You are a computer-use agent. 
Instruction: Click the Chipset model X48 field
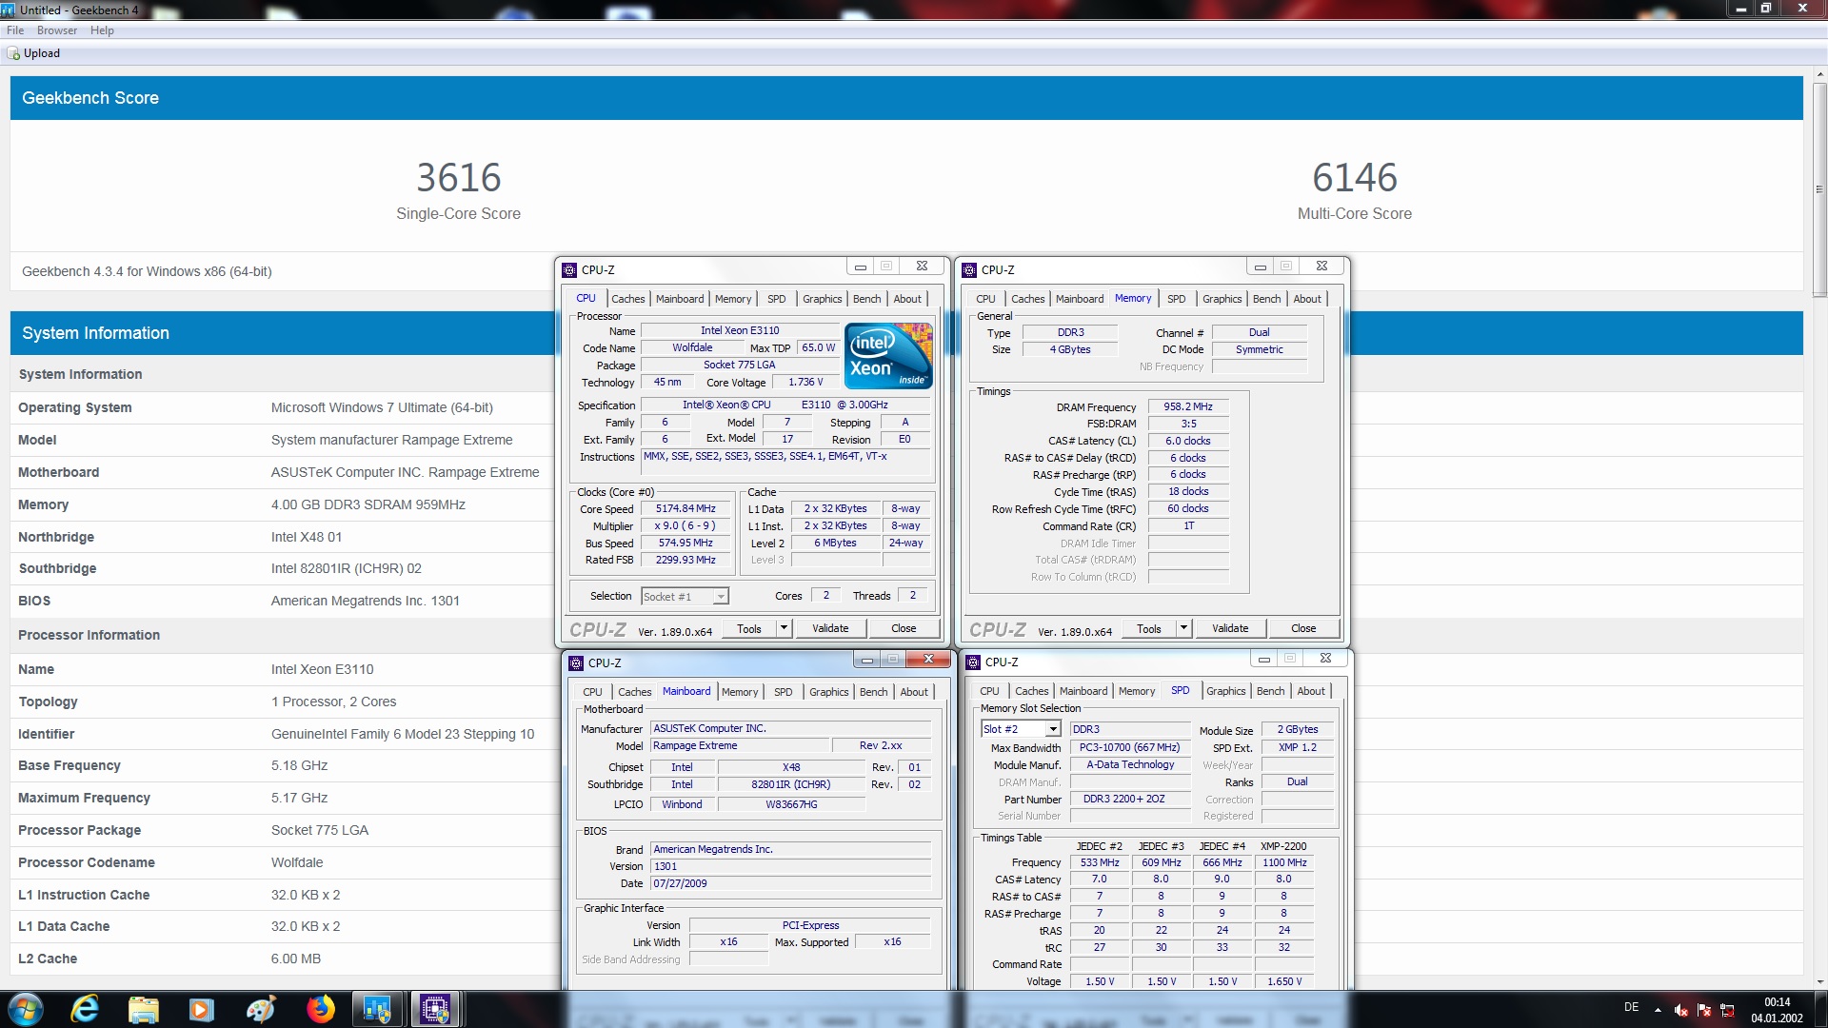point(791,767)
